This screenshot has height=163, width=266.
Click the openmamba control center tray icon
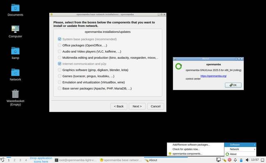[224, 160]
